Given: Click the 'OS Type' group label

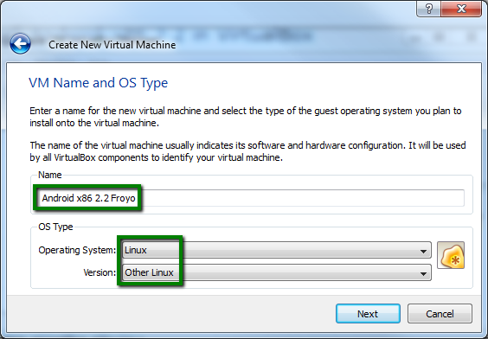Looking at the screenshot, I should pyautogui.click(x=55, y=227).
